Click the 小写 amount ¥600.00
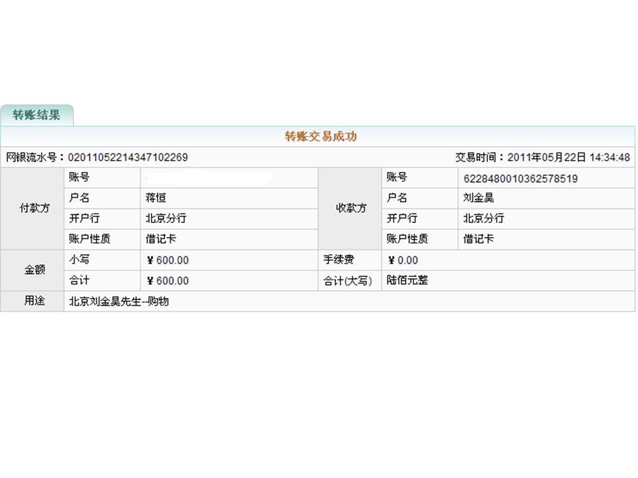Image resolution: width=638 pixels, height=478 pixels. click(x=167, y=260)
